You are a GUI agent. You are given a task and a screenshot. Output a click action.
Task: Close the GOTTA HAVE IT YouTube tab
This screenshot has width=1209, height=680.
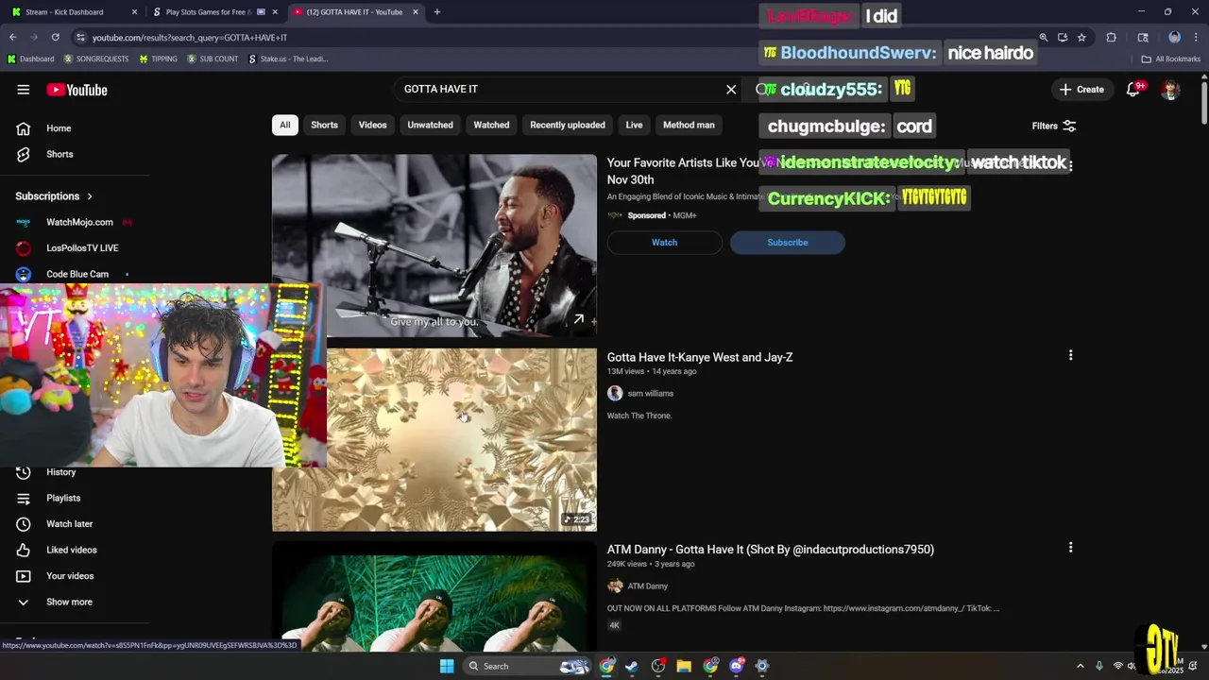click(x=416, y=12)
